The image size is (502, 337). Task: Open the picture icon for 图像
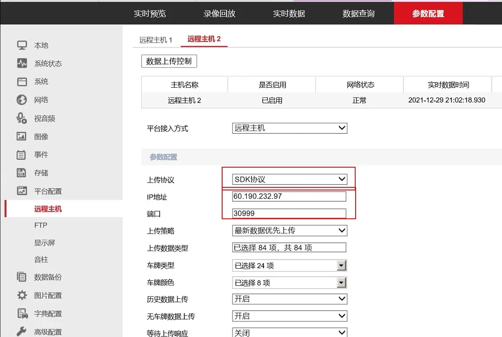(22, 136)
